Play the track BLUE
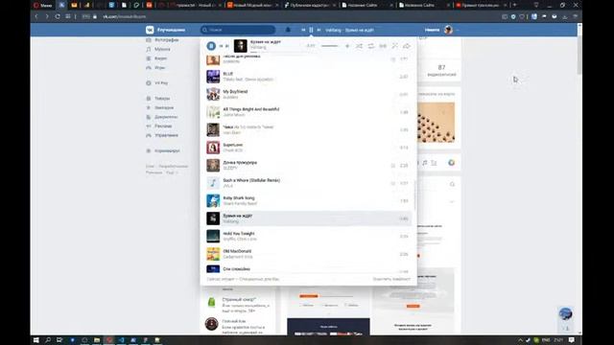614x345 pixels. tap(308, 77)
